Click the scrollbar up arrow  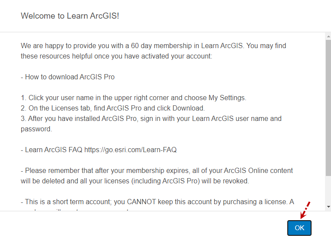point(328,36)
